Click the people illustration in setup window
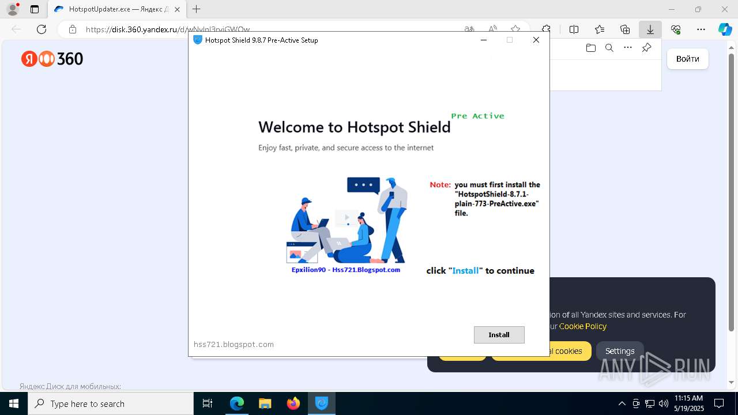This screenshot has height=415, width=738. pyautogui.click(x=347, y=220)
